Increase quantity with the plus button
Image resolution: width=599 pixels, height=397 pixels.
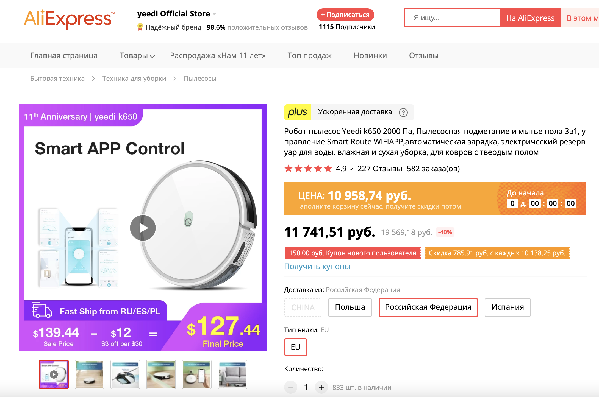[321, 387]
